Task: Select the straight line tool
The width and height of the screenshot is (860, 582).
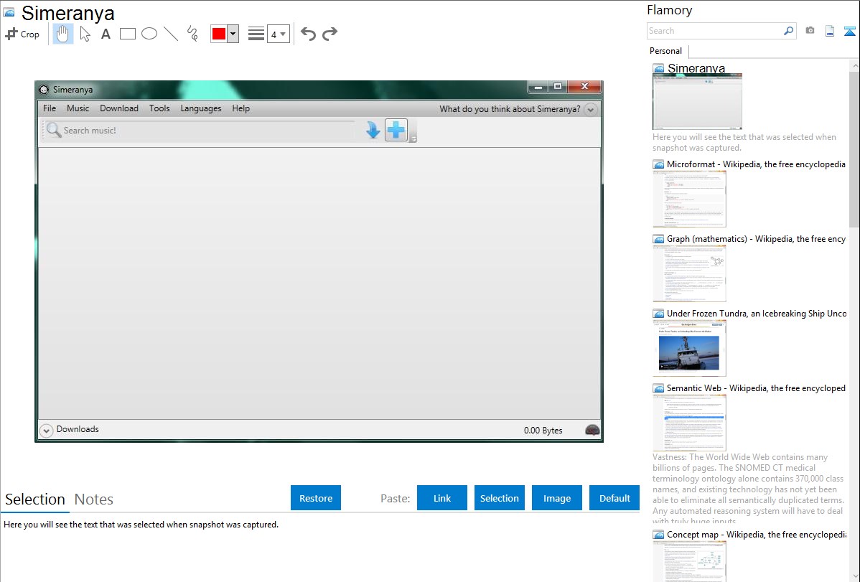Action: coord(171,34)
